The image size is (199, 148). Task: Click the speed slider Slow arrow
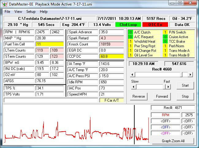click(133, 87)
